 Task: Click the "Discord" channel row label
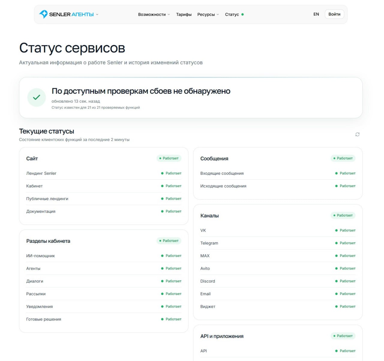(208, 281)
